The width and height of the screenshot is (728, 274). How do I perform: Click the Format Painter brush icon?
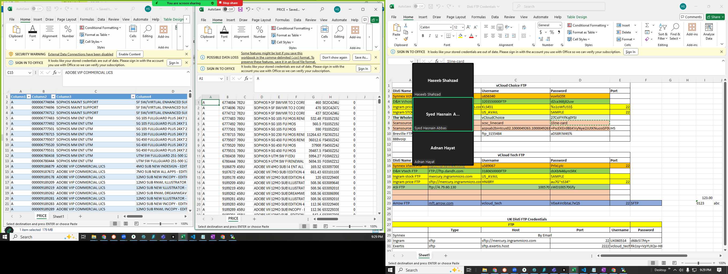click(405, 39)
